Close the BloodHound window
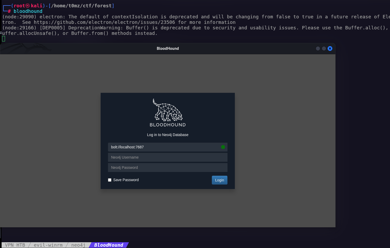390x248 pixels. [x=330, y=48]
